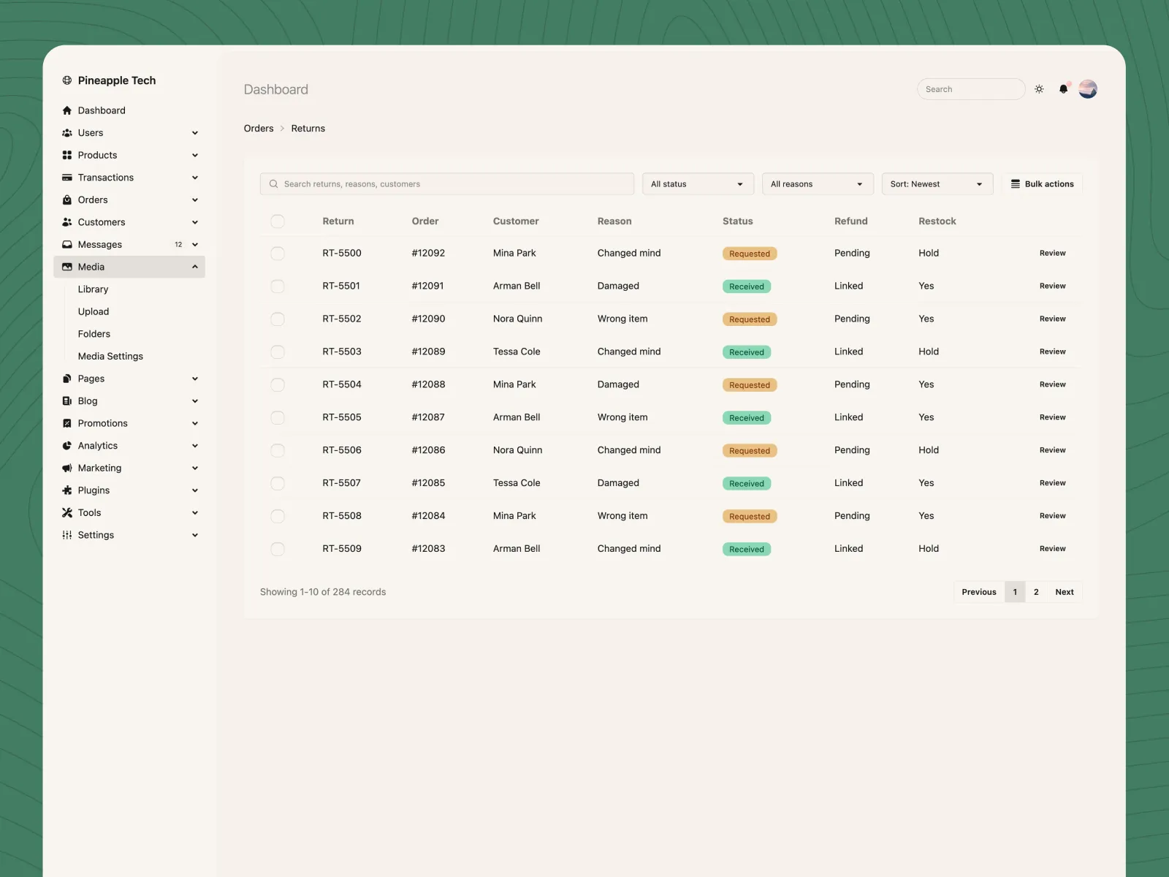This screenshot has height=877, width=1169.
Task: Click the Messages 12 unread badge
Action: point(178,245)
